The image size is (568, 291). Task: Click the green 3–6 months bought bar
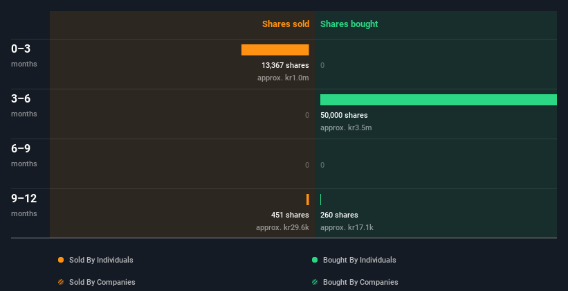(439, 100)
